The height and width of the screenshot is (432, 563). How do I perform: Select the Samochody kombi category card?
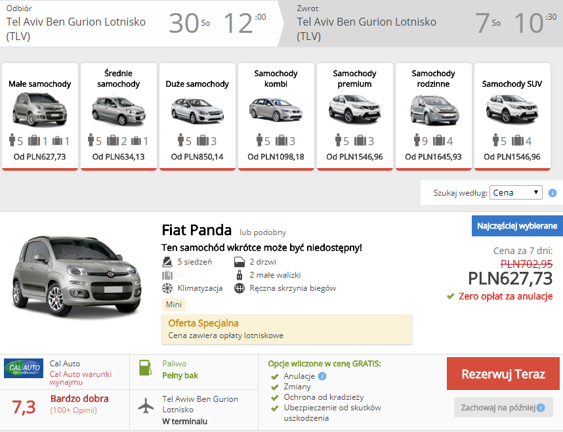(276, 116)
